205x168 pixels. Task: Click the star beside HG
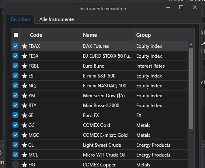pyautogui.click(x=24, y=165)
